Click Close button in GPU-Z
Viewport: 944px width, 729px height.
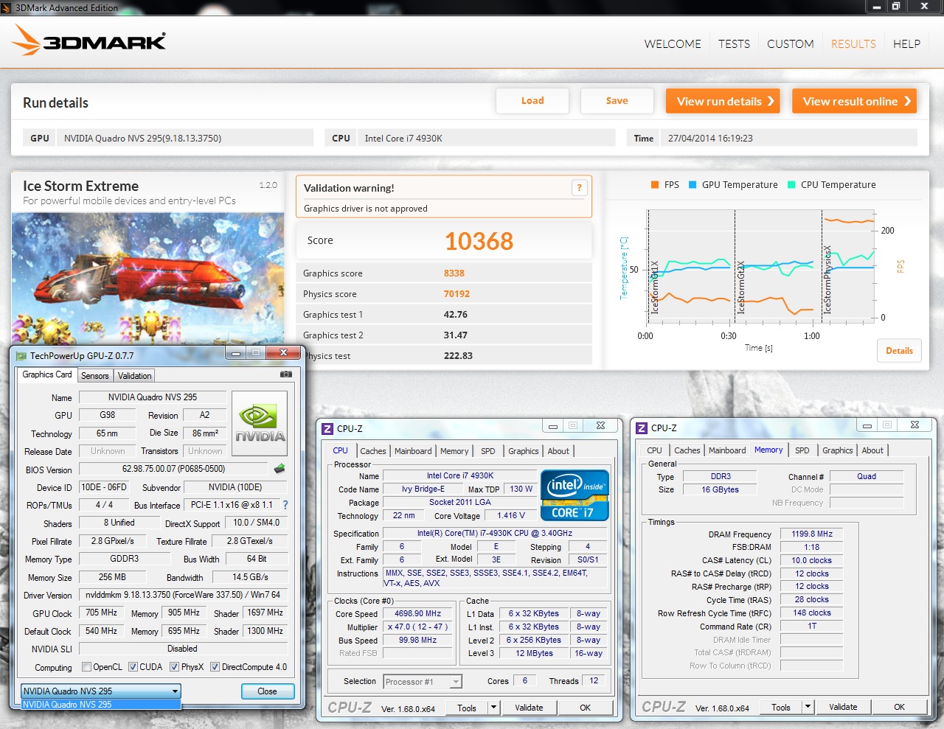click(x=268, y=691)
